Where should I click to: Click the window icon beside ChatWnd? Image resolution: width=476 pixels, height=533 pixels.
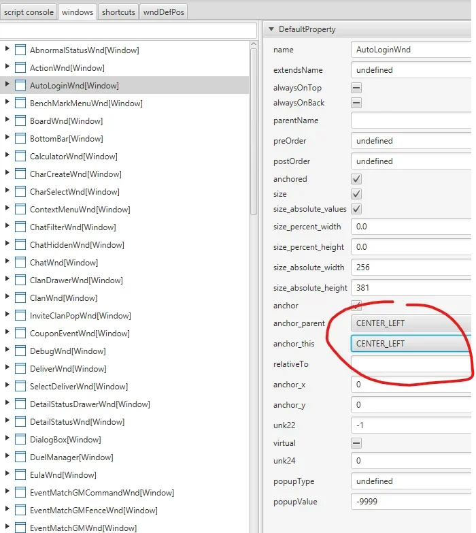pos(20,262)
